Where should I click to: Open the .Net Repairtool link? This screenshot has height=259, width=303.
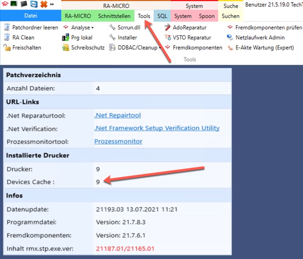click(x=117, y=115)
